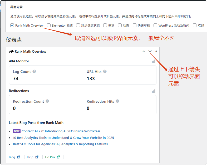Click the Rank Math logo in widget header
Viewport: 207px width, 165px height.
point(11,51)
